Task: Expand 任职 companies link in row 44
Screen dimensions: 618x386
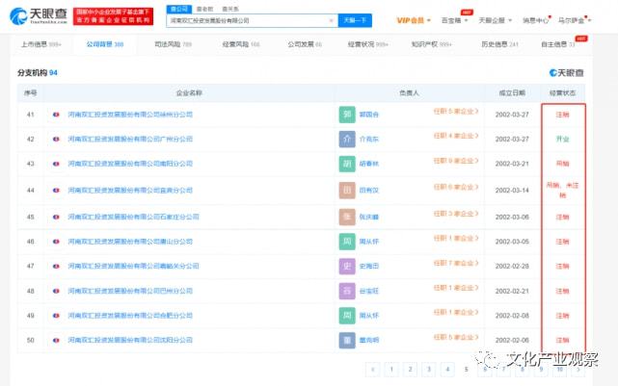Action: (456, 187)
